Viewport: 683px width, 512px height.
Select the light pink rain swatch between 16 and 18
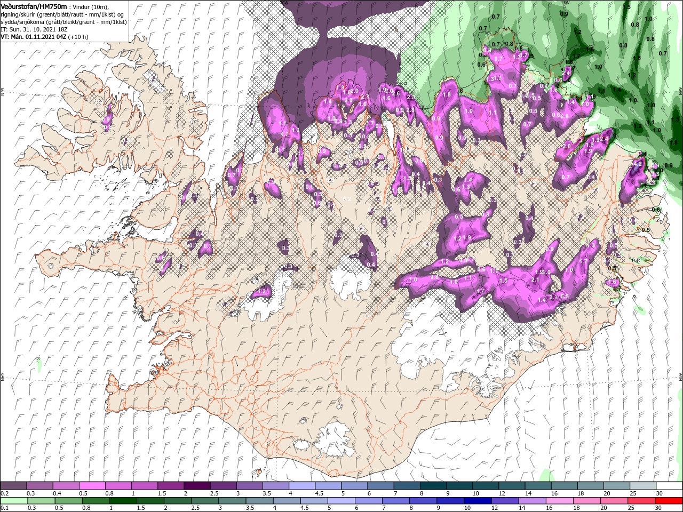pyautogui.click(x=561, y=501)
